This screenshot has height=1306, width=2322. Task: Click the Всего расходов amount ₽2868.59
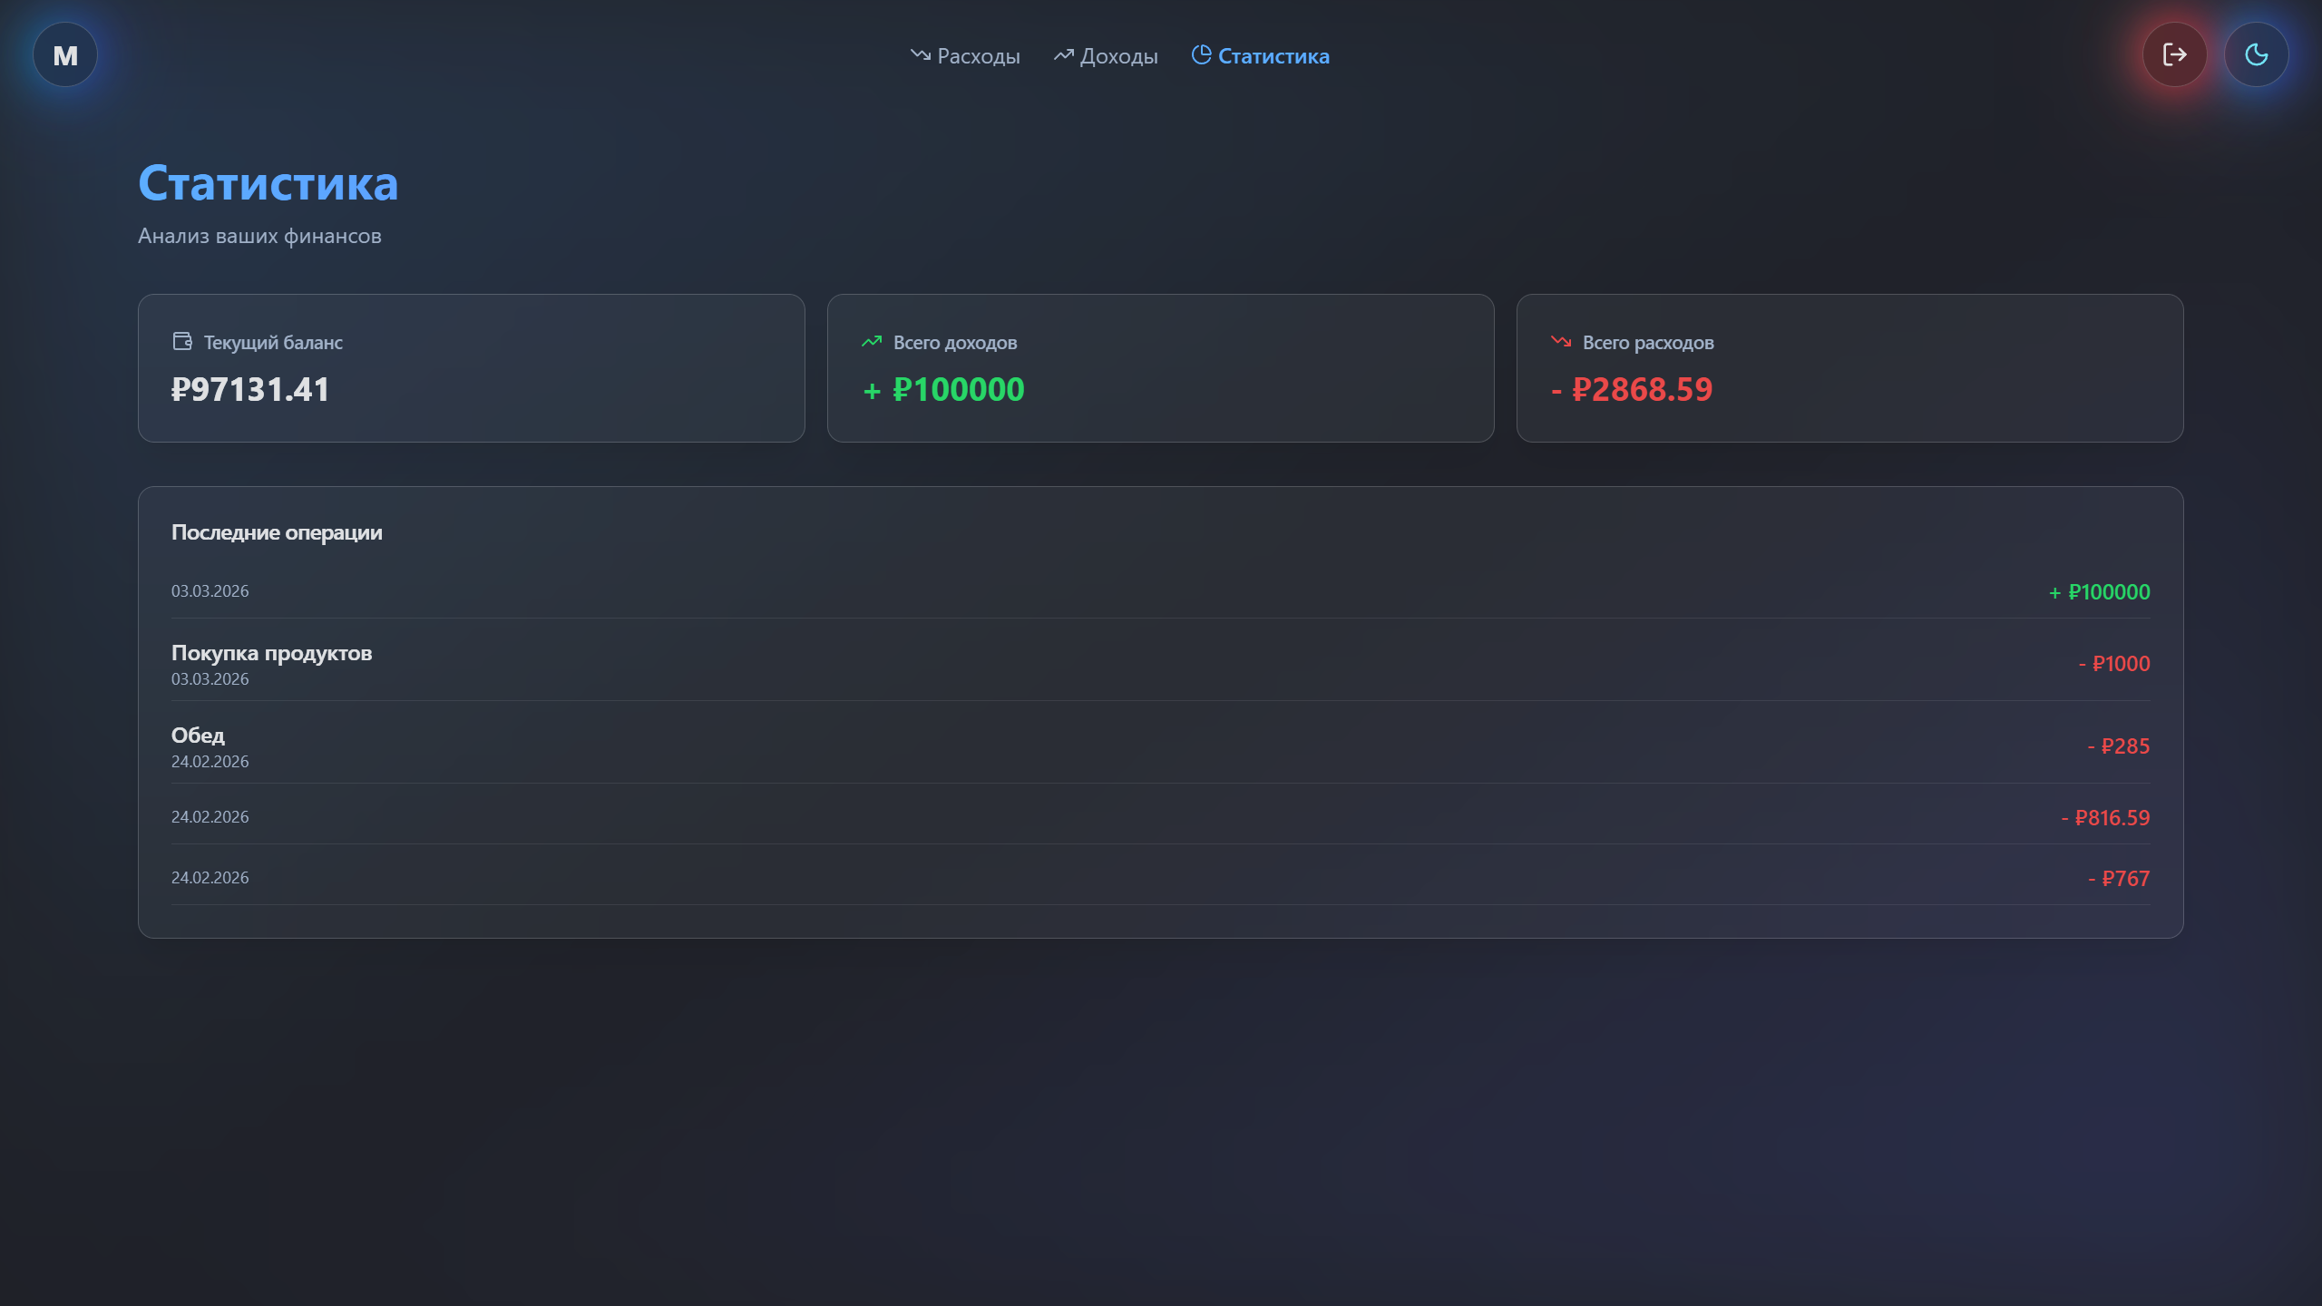click(1642, 390)
